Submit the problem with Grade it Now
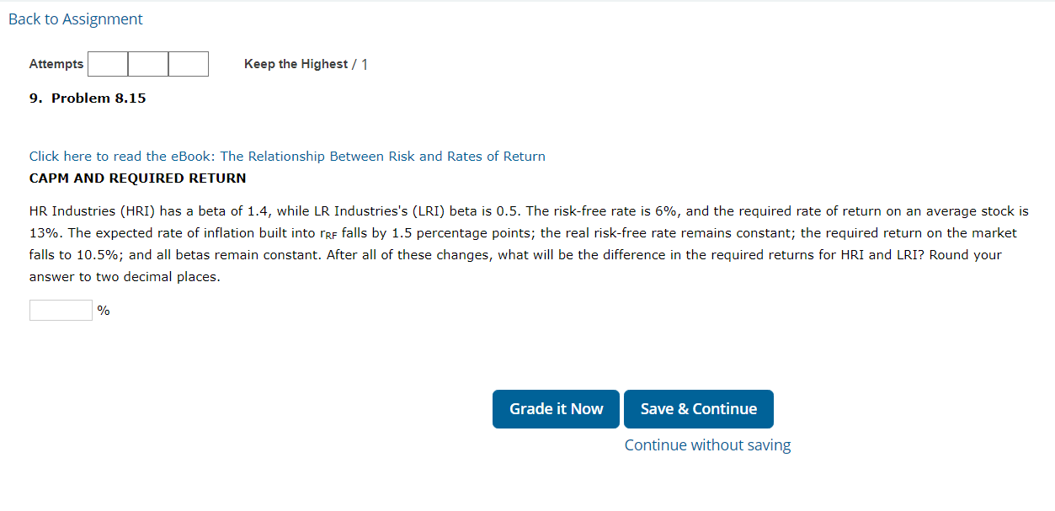The width and height of the screenshot is (1055, 511). [555, 408]
